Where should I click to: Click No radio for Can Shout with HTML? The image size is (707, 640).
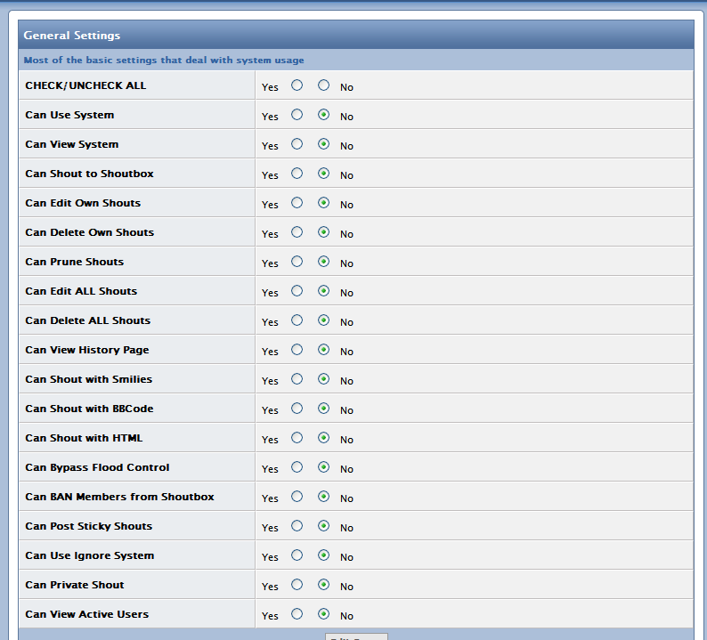tap(323, 438)
